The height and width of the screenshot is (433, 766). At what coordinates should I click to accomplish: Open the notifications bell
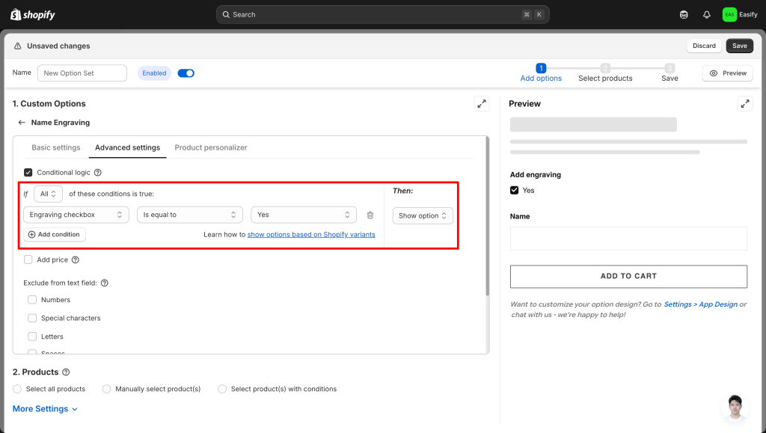pyautogui.click(x=706, y=14)
